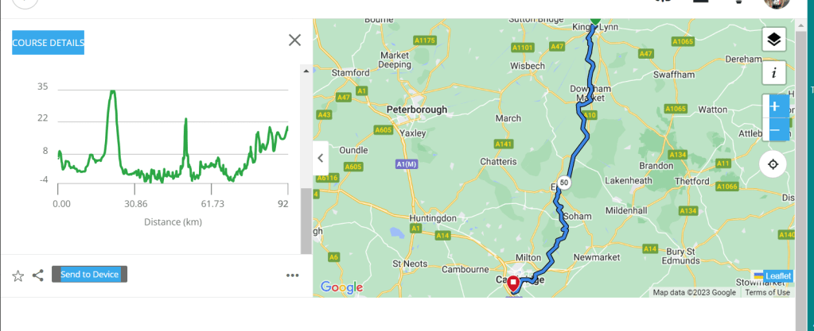The image size is (814, 331).
Task: Open the map layers selector
Action: click(773, 39)
